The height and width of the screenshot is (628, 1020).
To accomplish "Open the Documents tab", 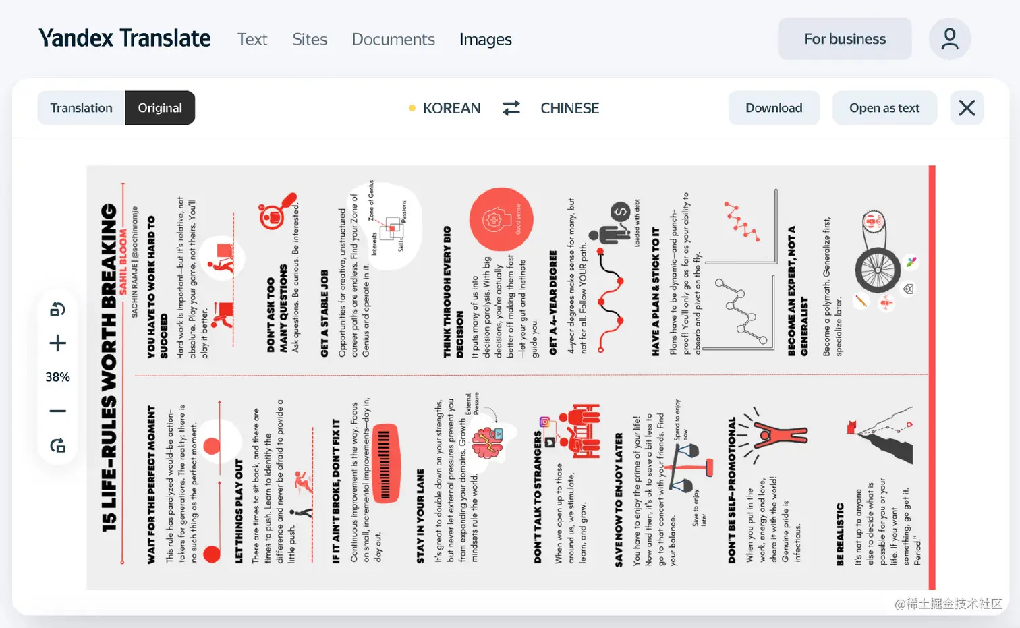I will click(393, 39).
